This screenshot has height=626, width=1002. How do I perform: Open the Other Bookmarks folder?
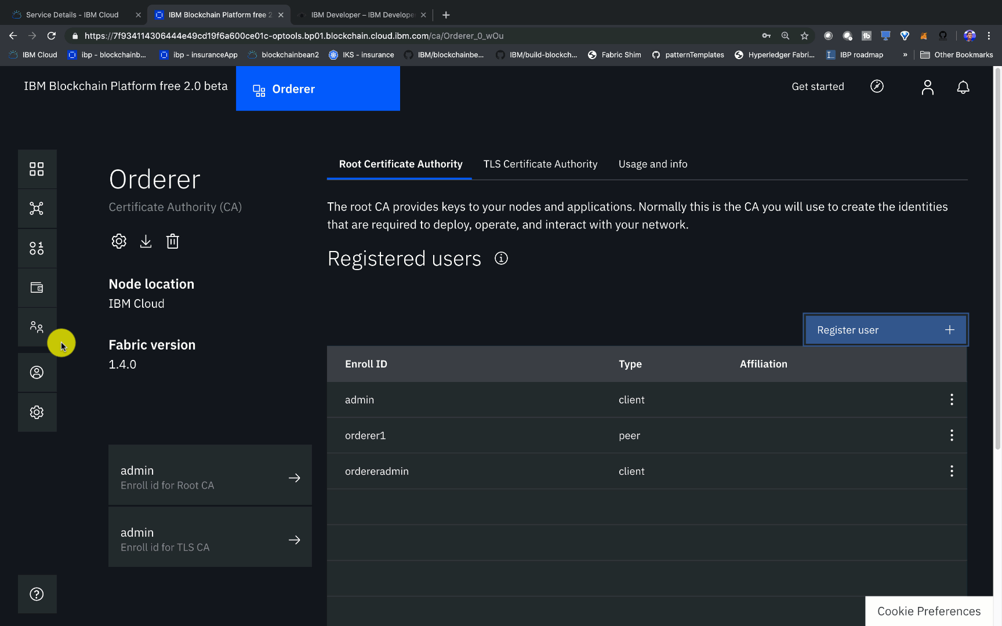pyautogui.click(x=957, y=54)
